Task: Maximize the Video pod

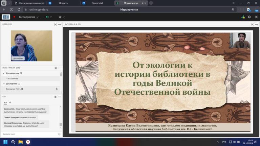Action: click(56, 24)
